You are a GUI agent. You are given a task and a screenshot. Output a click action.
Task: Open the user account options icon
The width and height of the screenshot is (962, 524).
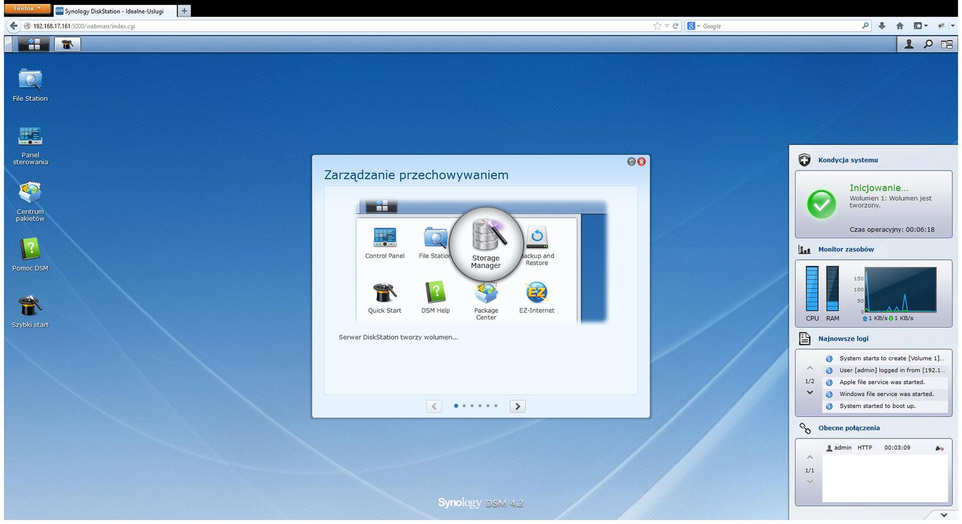(x=909, y=44)
